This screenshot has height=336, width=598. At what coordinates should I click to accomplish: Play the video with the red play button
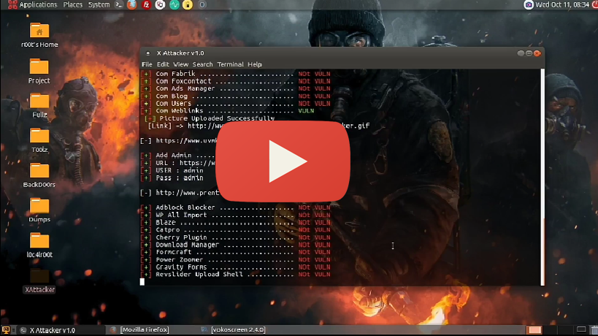tap(283, 161)
